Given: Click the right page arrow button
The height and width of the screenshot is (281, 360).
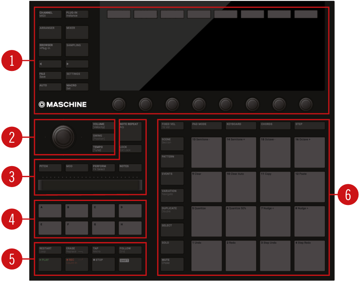Looking at the screenshot, I should click(77, 64).
